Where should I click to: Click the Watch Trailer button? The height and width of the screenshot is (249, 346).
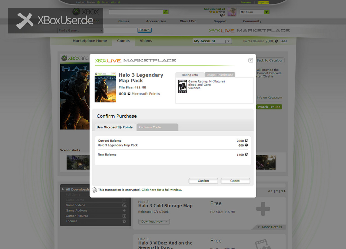[x=269, y=107]
